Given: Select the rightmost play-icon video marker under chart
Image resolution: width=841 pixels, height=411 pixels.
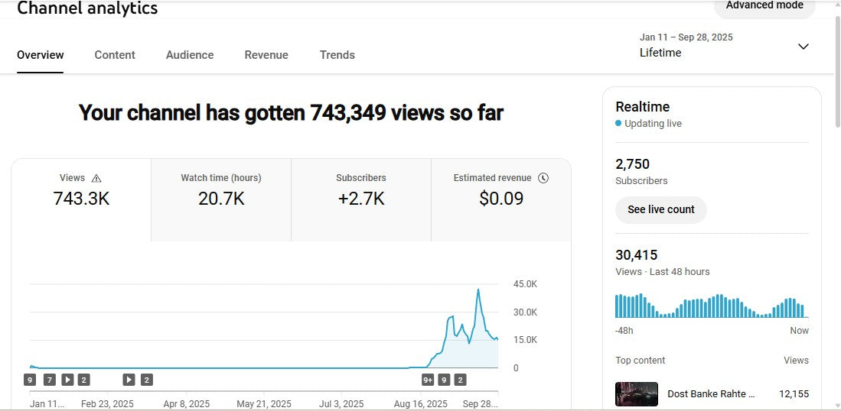Looking at the screenshot, I should [x=129, y=380].
